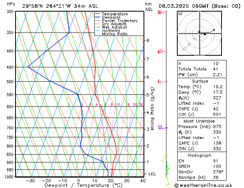The height and width of the screenshot is (188, 244).
Task: Click the -30 temperature axis label
Action: (30, 181)
